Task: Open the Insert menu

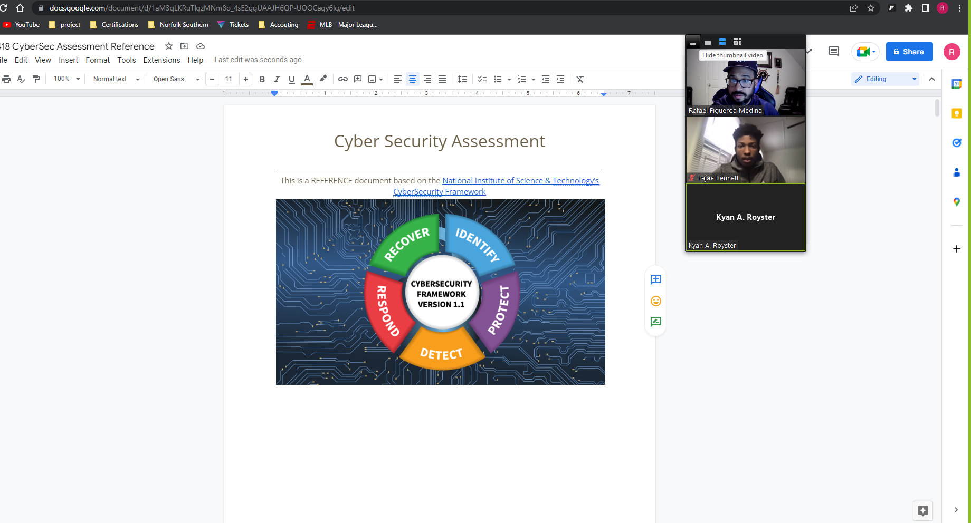Action: [x=69, y=60]
